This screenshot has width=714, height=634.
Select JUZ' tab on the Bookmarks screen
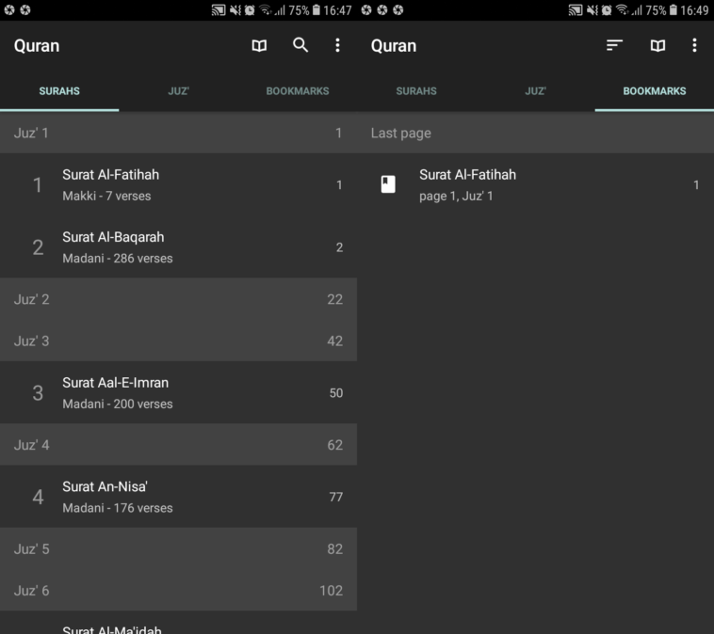pos(535,91)
